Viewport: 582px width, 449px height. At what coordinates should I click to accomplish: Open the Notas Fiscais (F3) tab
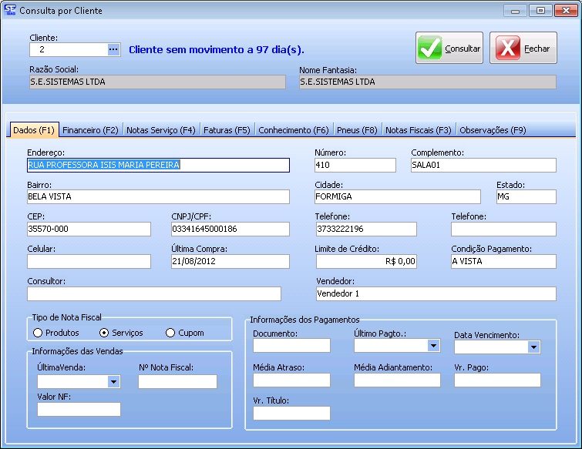[419, 130]
